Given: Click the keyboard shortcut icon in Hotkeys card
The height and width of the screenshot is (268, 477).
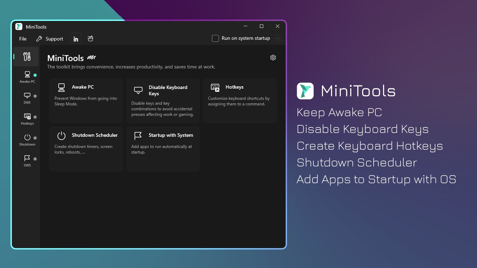Looking at the screenshot, I should coord(215,87).
